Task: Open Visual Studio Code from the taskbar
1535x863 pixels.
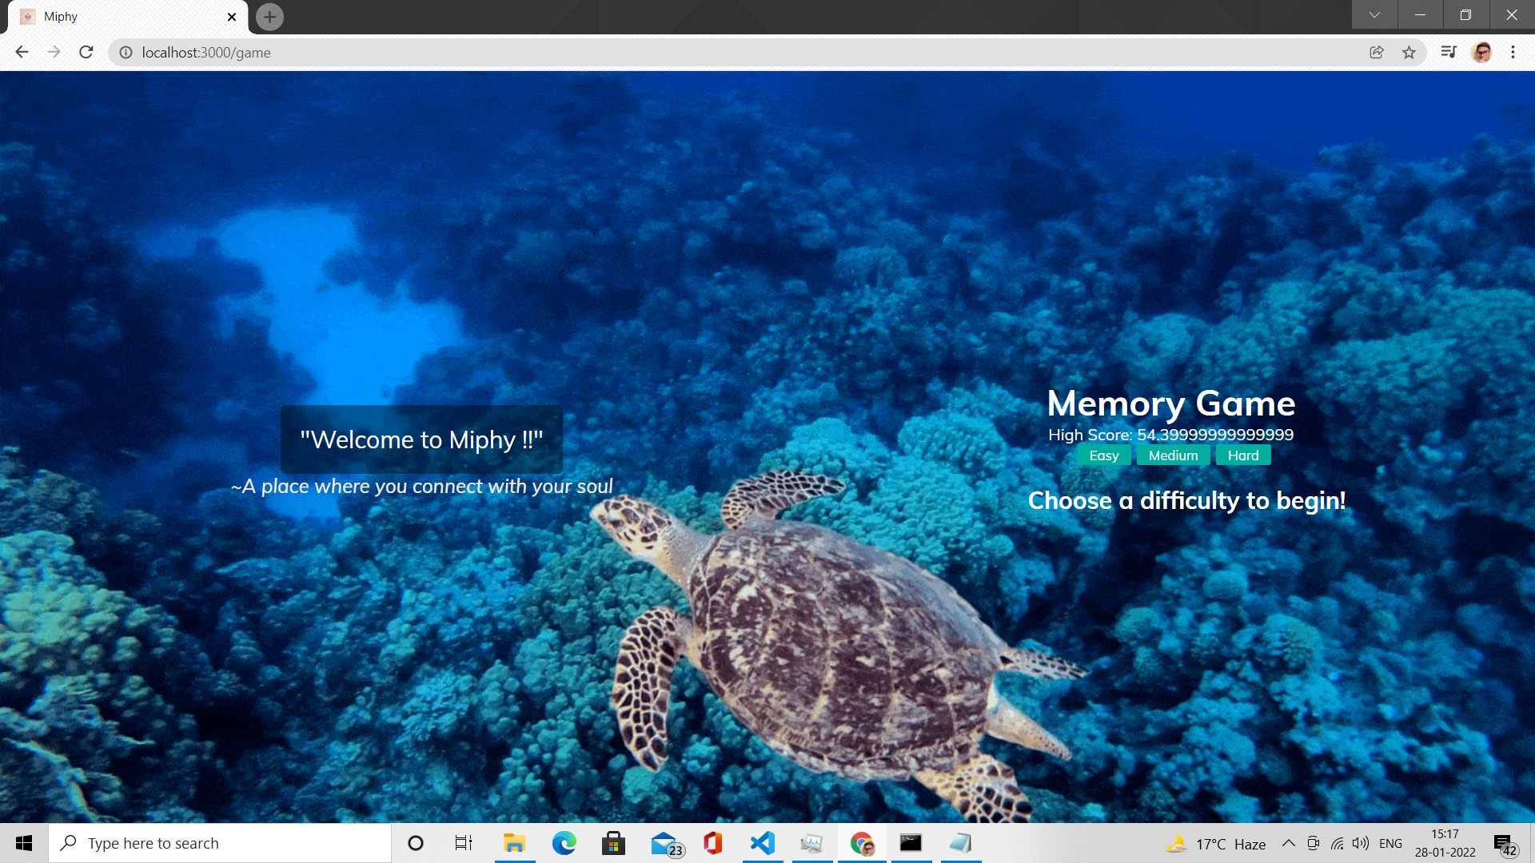Action: point(763,843)
